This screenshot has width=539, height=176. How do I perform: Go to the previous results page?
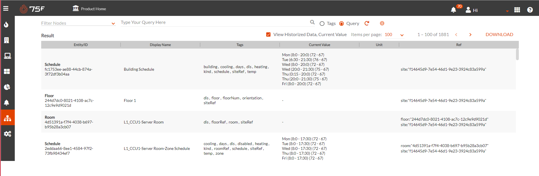(456, 35)
